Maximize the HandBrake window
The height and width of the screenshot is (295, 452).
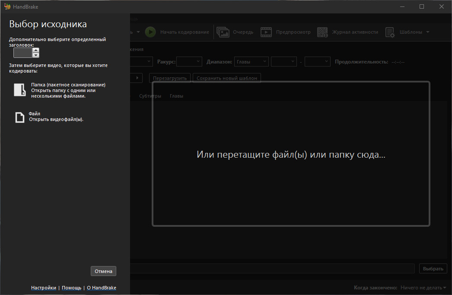(422, 6)
